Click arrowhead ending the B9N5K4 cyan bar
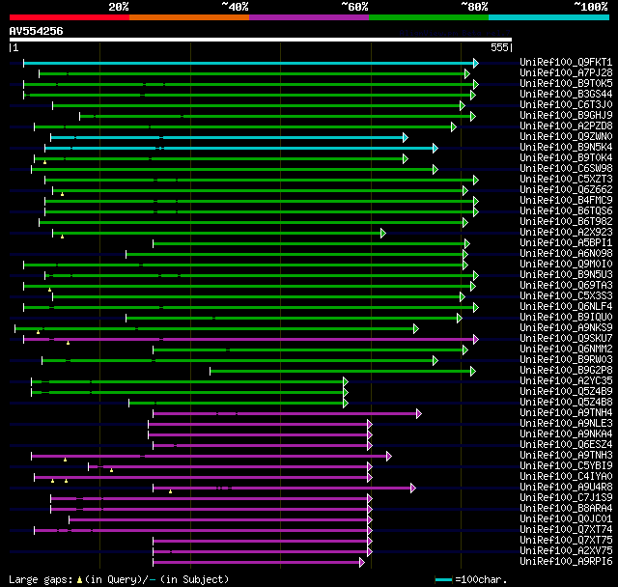This screenshot has width=618, height=587. (435, 148)
